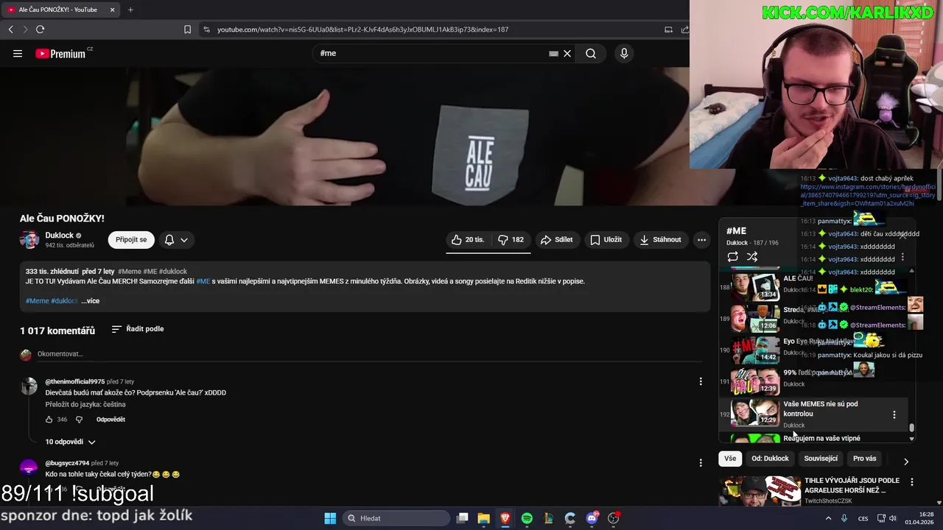This screenshot has width=943, height=530.
Task: Open options menu for thenimofficial9975 comment
Action: click(x=701, y=381)
